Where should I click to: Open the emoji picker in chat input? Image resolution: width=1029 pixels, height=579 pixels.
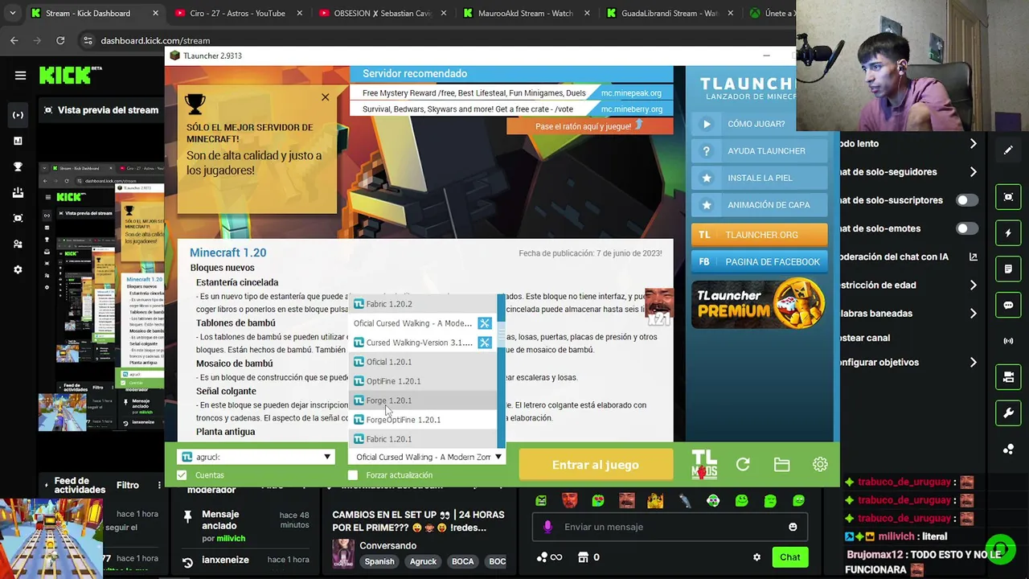click(793, 527)
